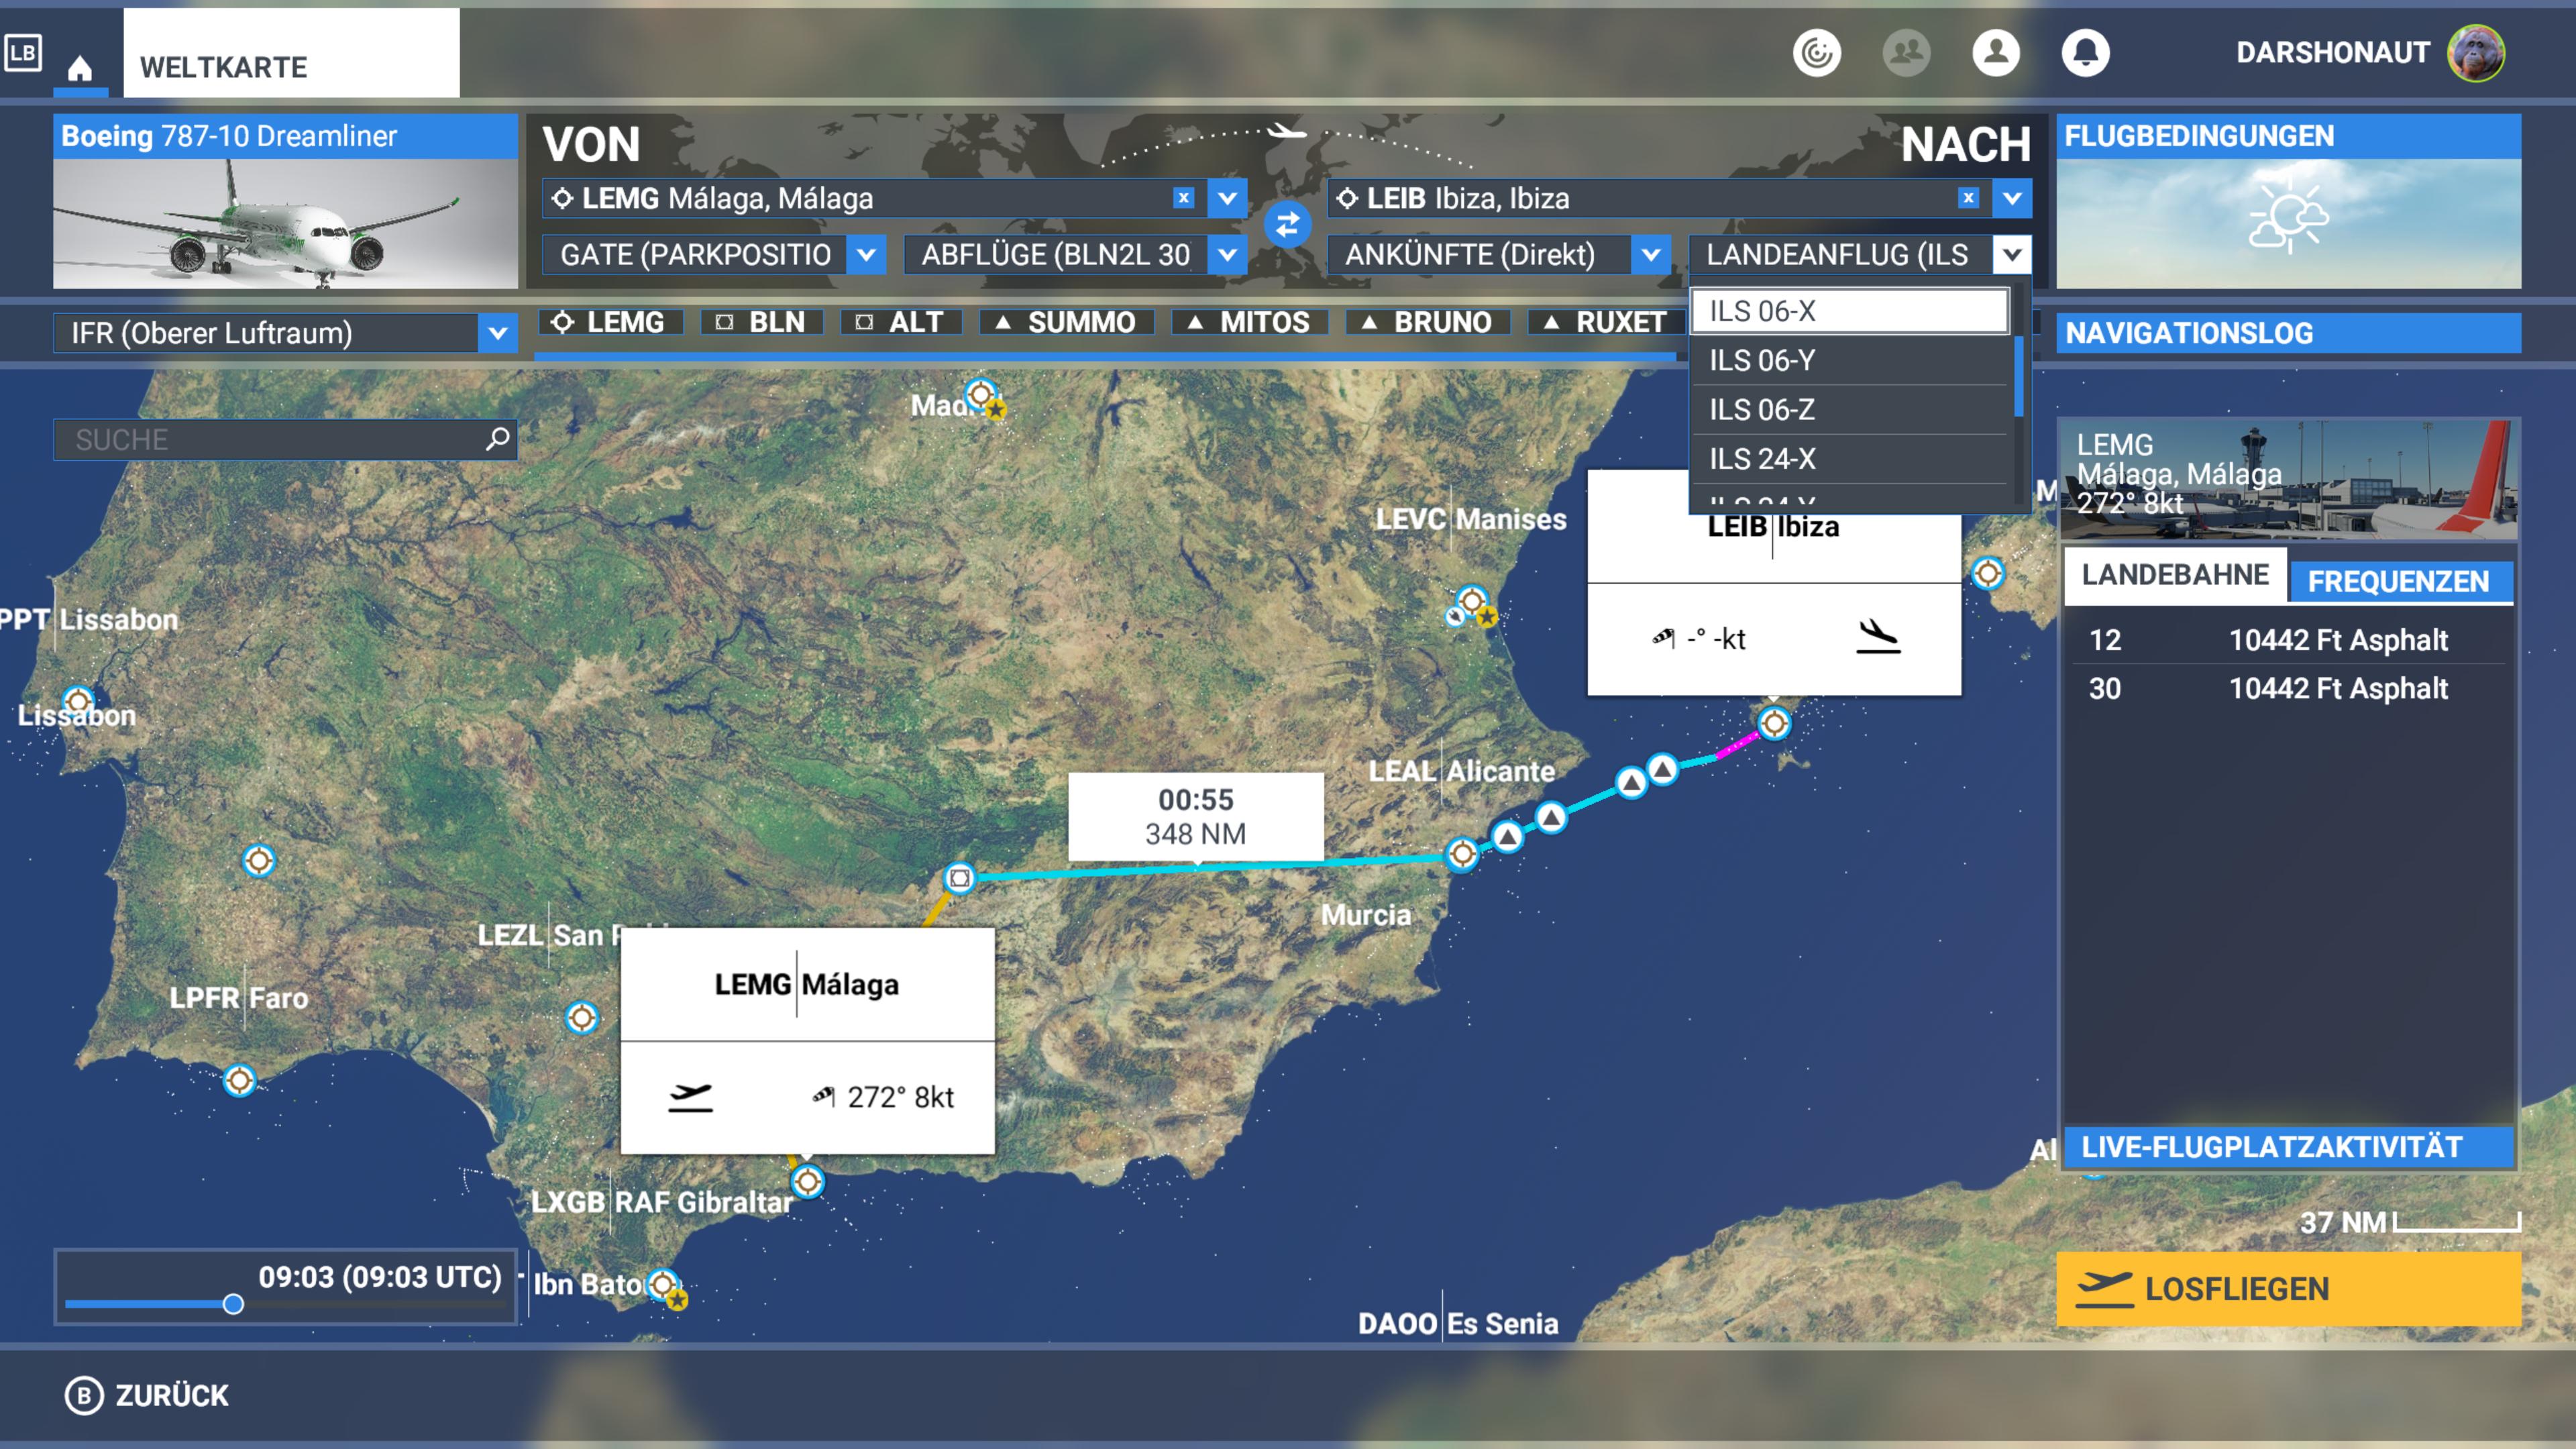The height and width of the screenshot is (1449, 2576).
Task: Swap departure and arrival airports
Action: [1287, 224]
